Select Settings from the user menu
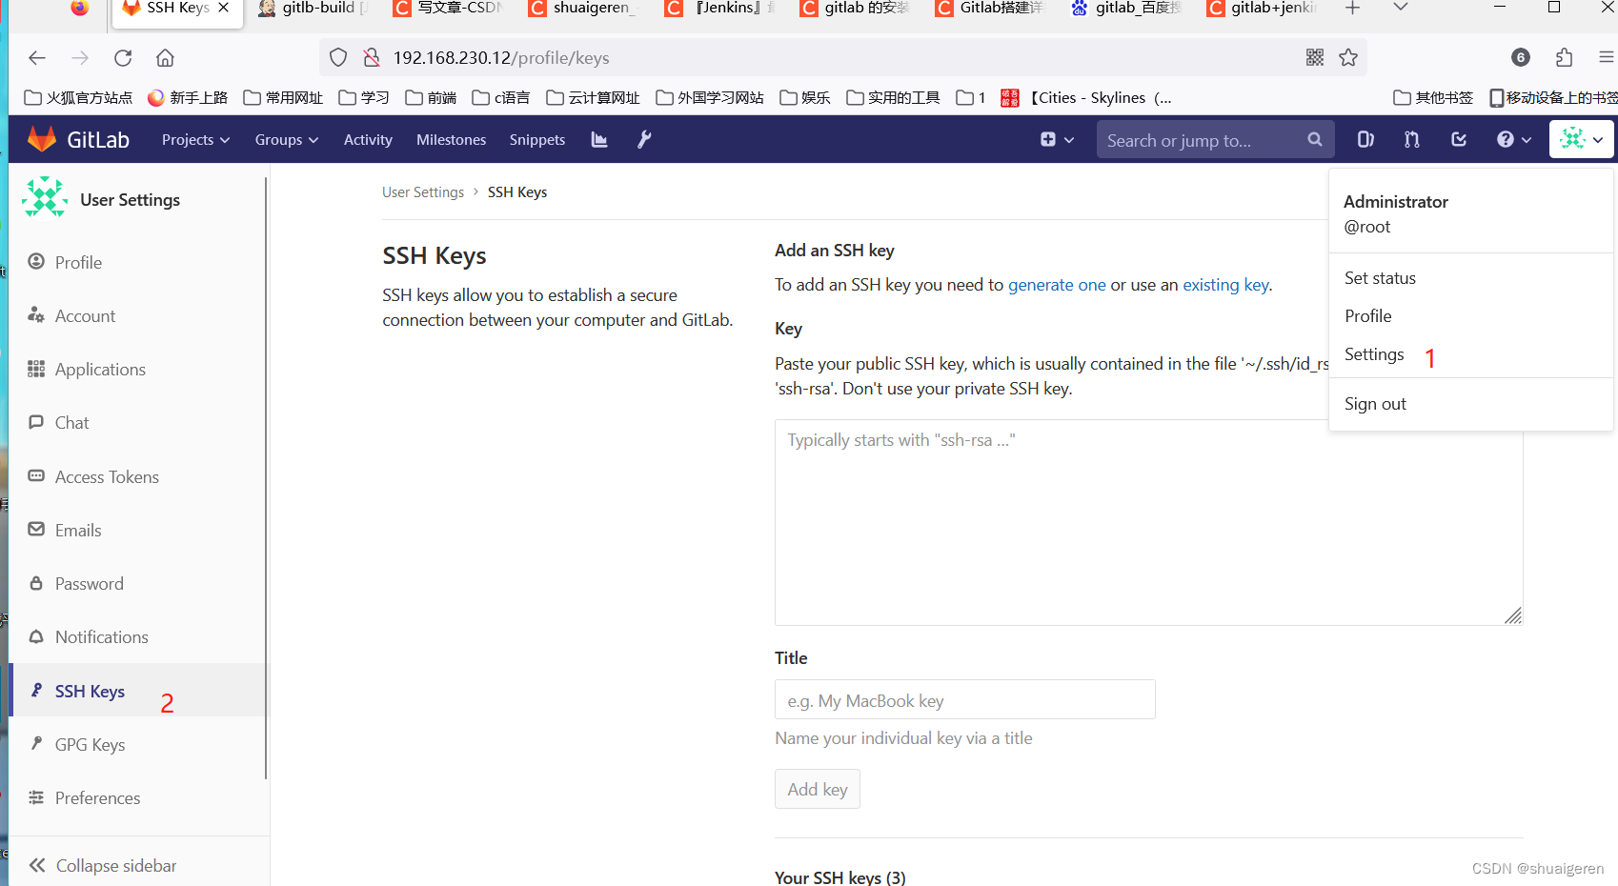The height and width of the screenshot is (886, 1618). click(x=1374, y=354)
